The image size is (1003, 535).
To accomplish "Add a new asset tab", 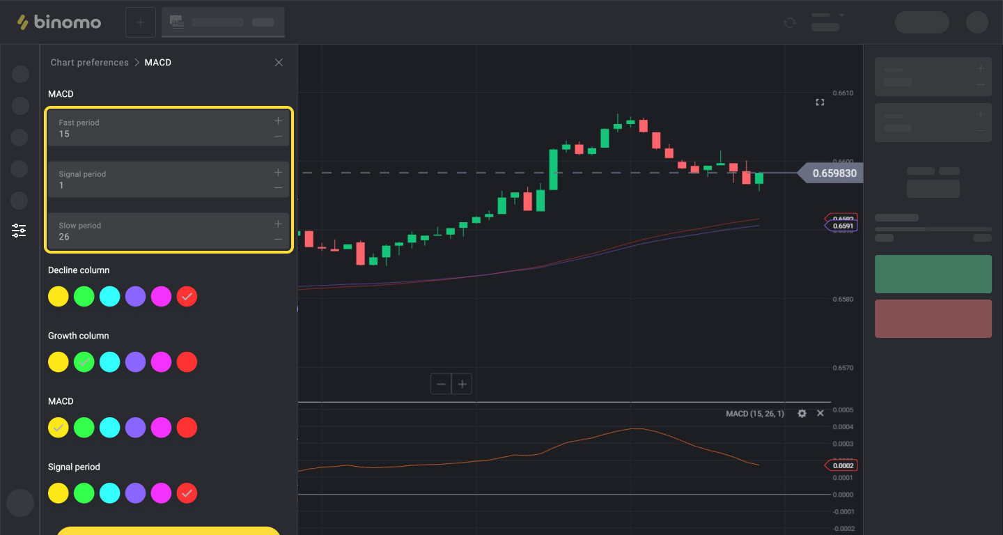I will 141,22.
